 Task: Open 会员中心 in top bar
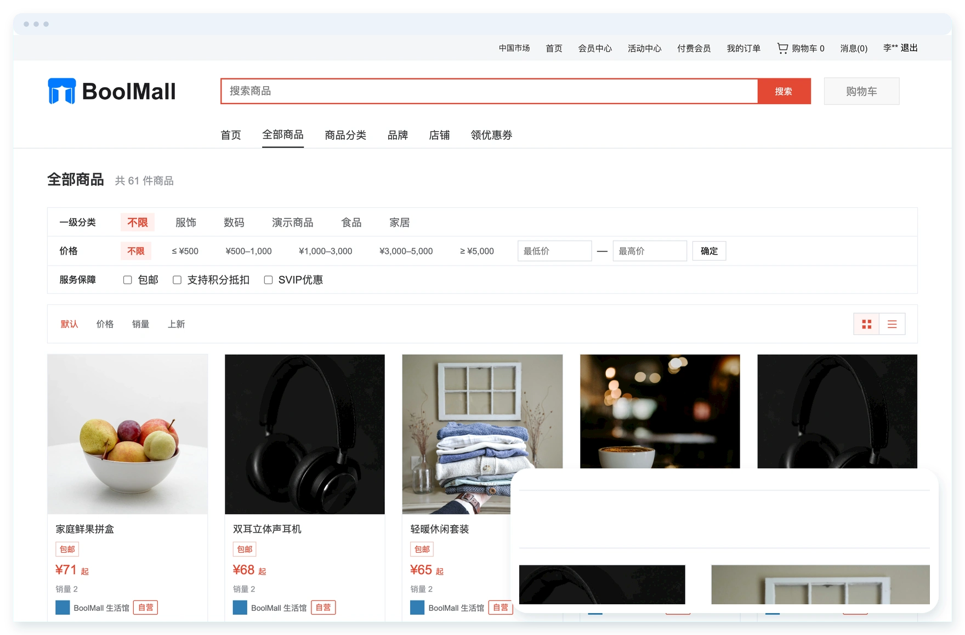point(595,48)
